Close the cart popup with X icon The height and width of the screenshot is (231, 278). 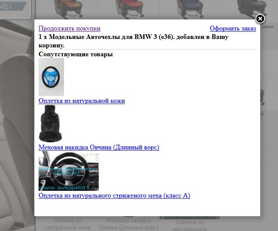point(260,19)
